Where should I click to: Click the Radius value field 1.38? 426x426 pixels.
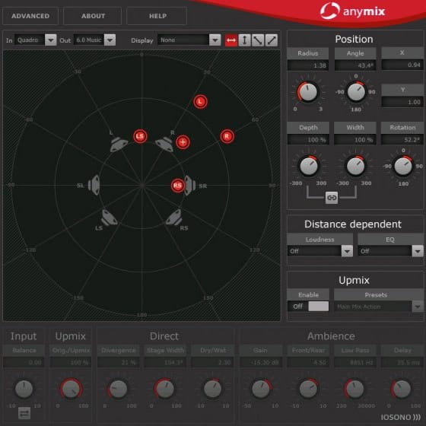pyautogui.click(x=308, y=65)
